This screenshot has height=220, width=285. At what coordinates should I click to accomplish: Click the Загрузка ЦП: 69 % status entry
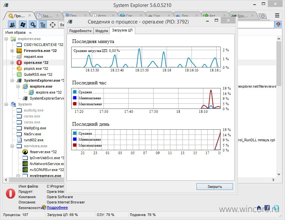coord(62,215)
